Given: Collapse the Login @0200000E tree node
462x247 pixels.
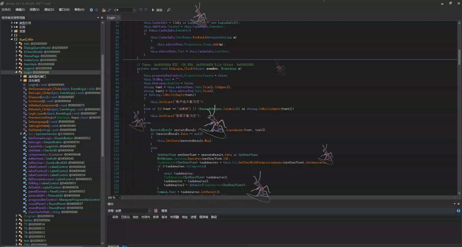Looking at the screenshot, I should (x=16, y=72).
